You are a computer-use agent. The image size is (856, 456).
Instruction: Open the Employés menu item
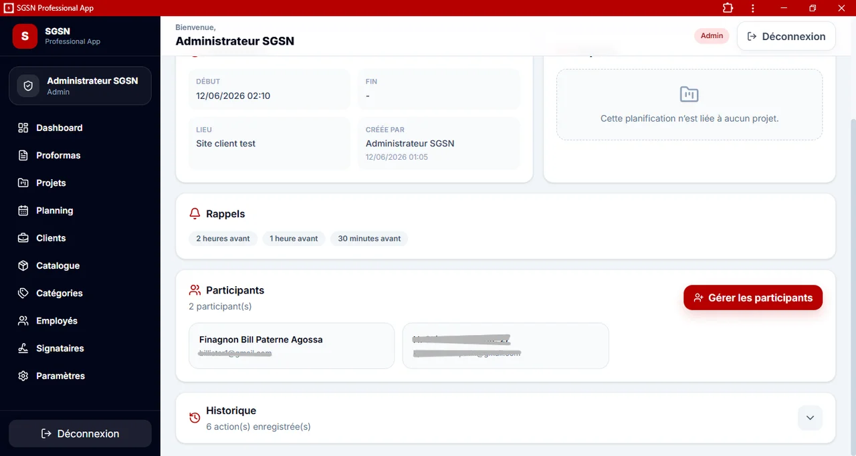(80, 321)
